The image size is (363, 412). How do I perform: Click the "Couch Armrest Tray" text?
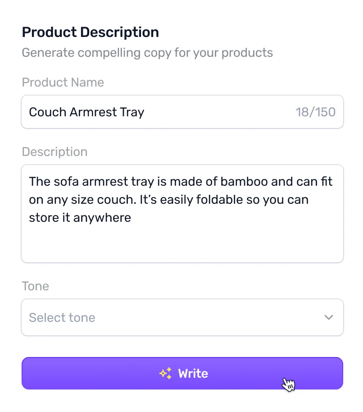[86, 112]
